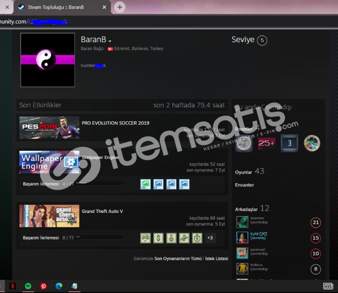Open Son Oynananların Tümü link

[178, 258]
